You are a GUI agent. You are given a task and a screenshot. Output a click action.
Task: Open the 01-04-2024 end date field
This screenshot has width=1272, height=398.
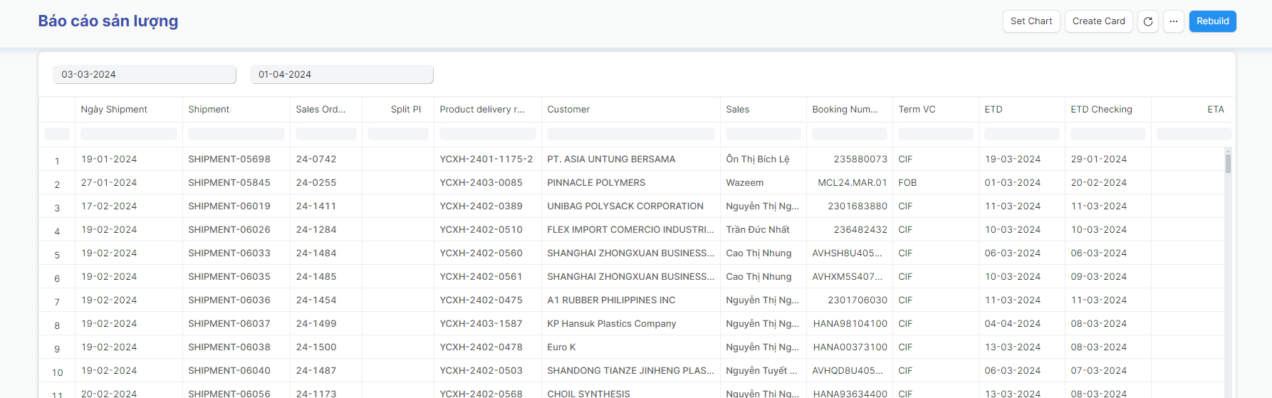coord(342,75)
